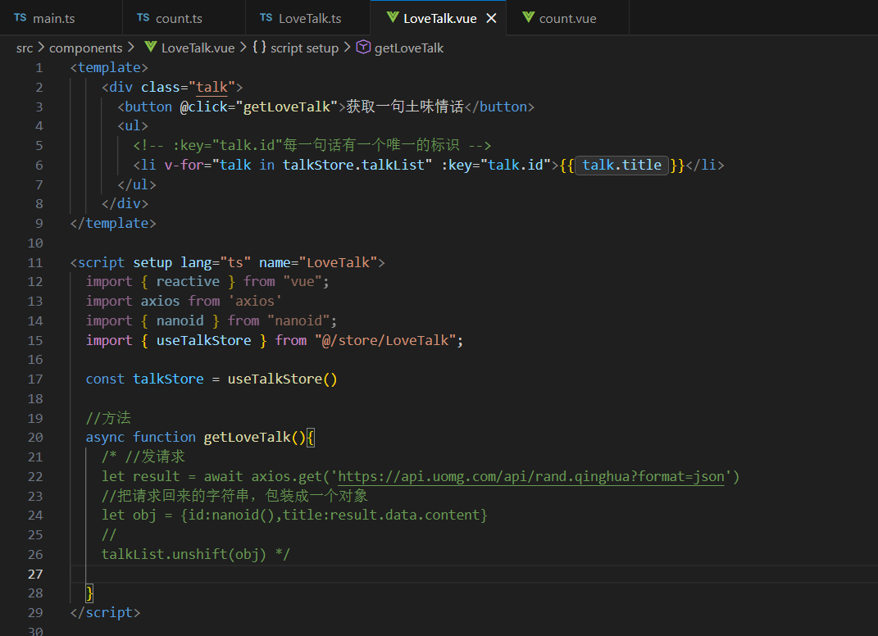
Task: Click the word reactive on line 12
Action: (x=189, y=282)
